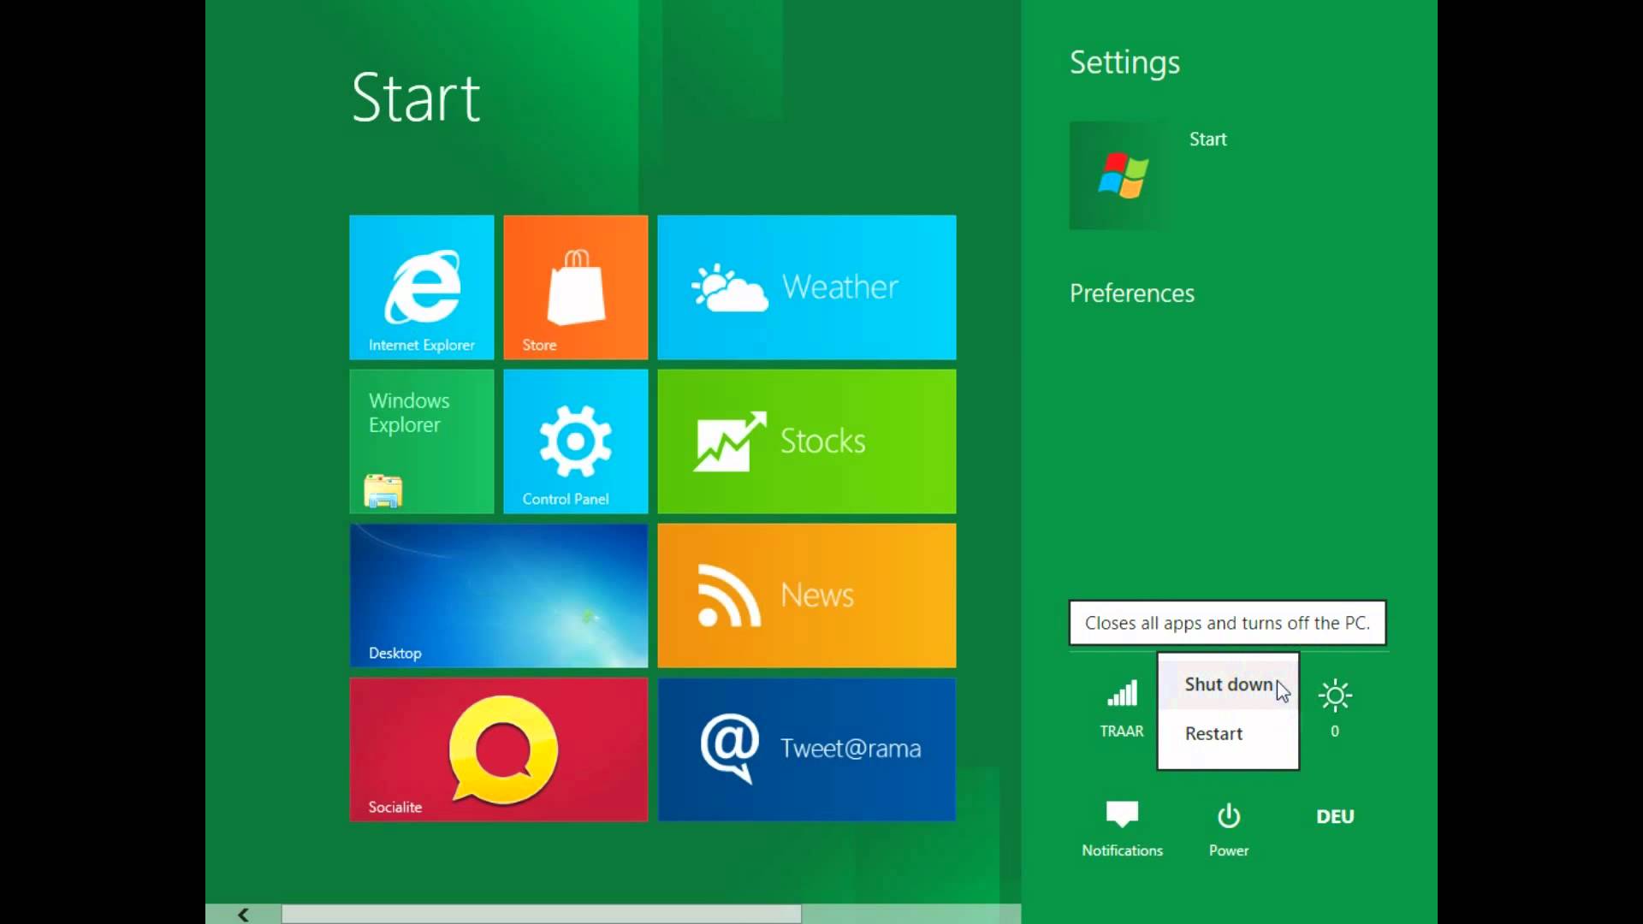This screenshot has height=924, width=1643.
Task: Click the Power icon in Settings
Action: (1228, 818)
